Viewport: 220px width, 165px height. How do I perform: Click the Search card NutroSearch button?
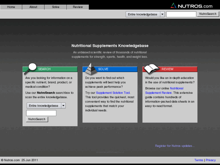pyautogui.click(x=37, y=119)
